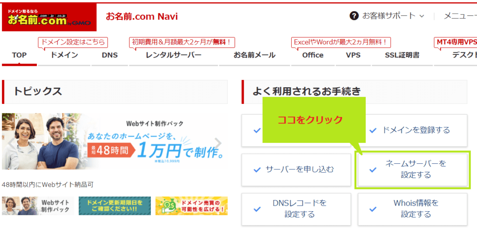477x246 pixels.
Task: Select the ドメイン売買の可能性を広げる thumbnail banner
Action: click(x=191, y=206)
